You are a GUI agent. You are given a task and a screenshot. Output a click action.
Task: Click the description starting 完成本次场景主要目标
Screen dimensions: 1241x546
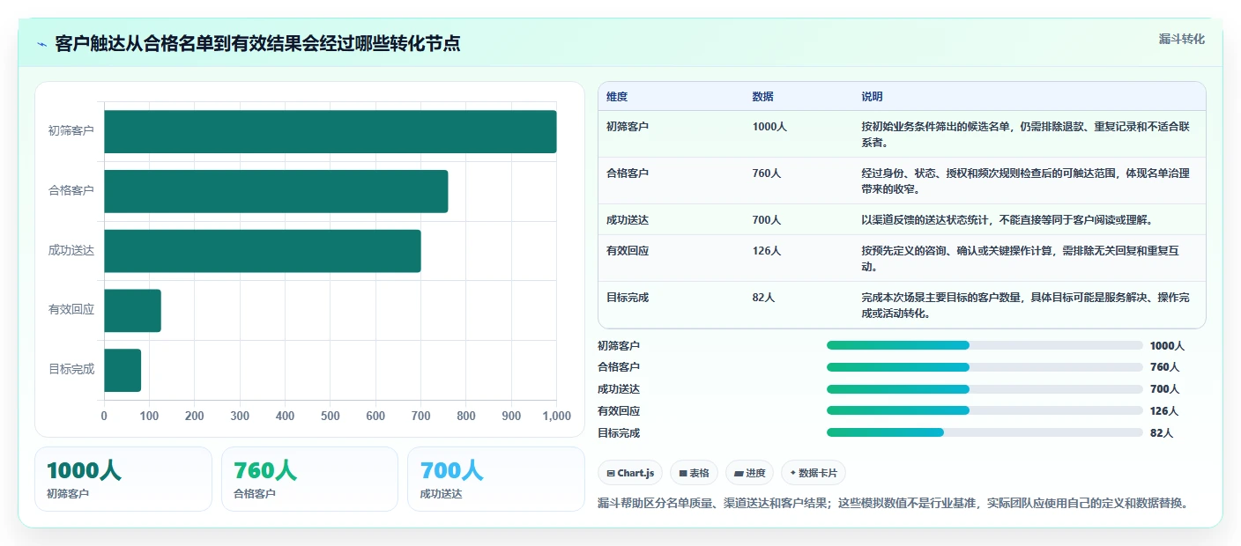(x=1025, y=306)
